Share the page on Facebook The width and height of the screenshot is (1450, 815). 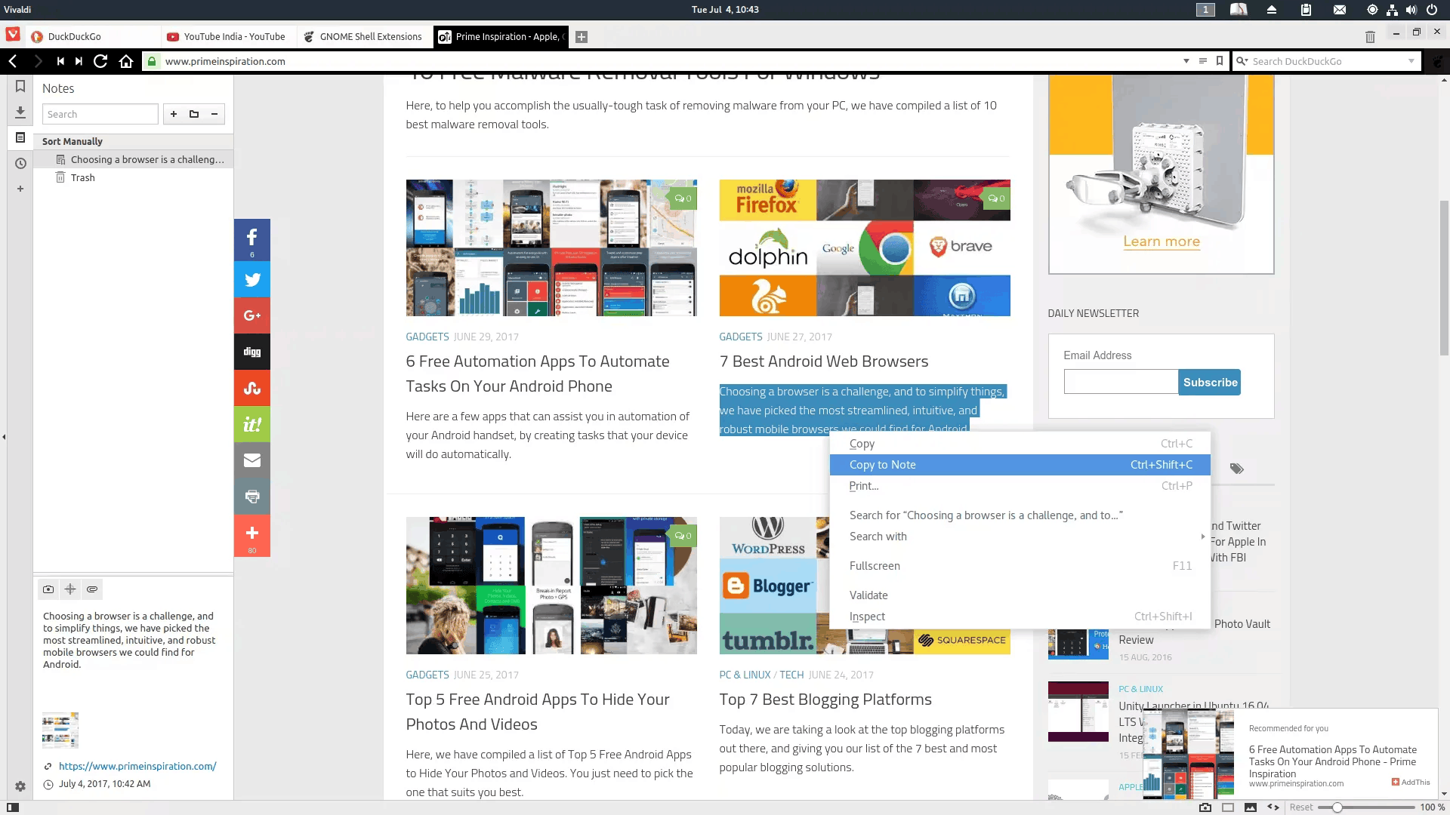[252, 240]
